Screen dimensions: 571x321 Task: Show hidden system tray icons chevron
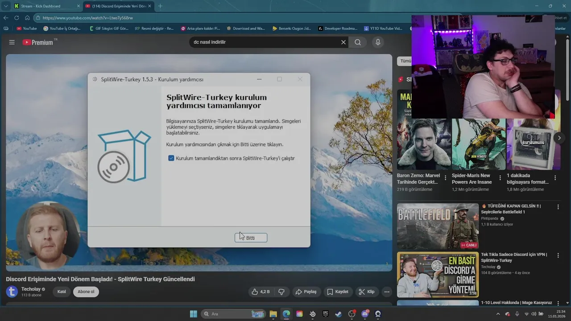tap(498, 314)
